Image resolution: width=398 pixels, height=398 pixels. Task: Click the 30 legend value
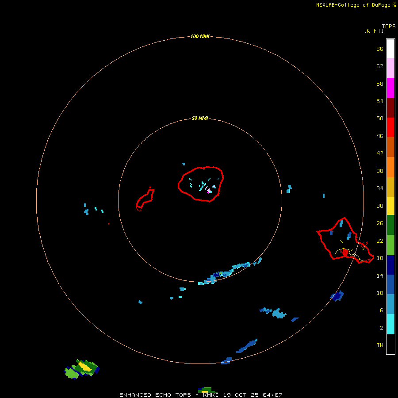[x=380, y=206]
